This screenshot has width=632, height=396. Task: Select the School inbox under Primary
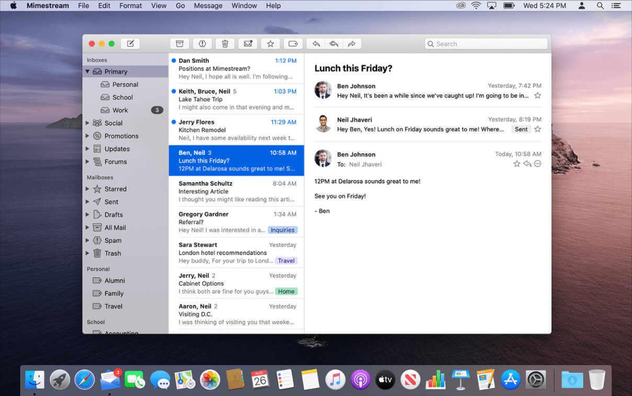tap(126, 97)
